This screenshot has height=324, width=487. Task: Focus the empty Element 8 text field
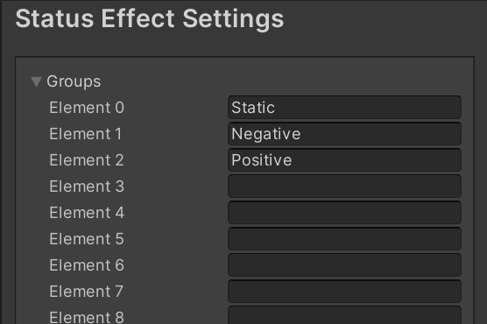click(344, 315)
